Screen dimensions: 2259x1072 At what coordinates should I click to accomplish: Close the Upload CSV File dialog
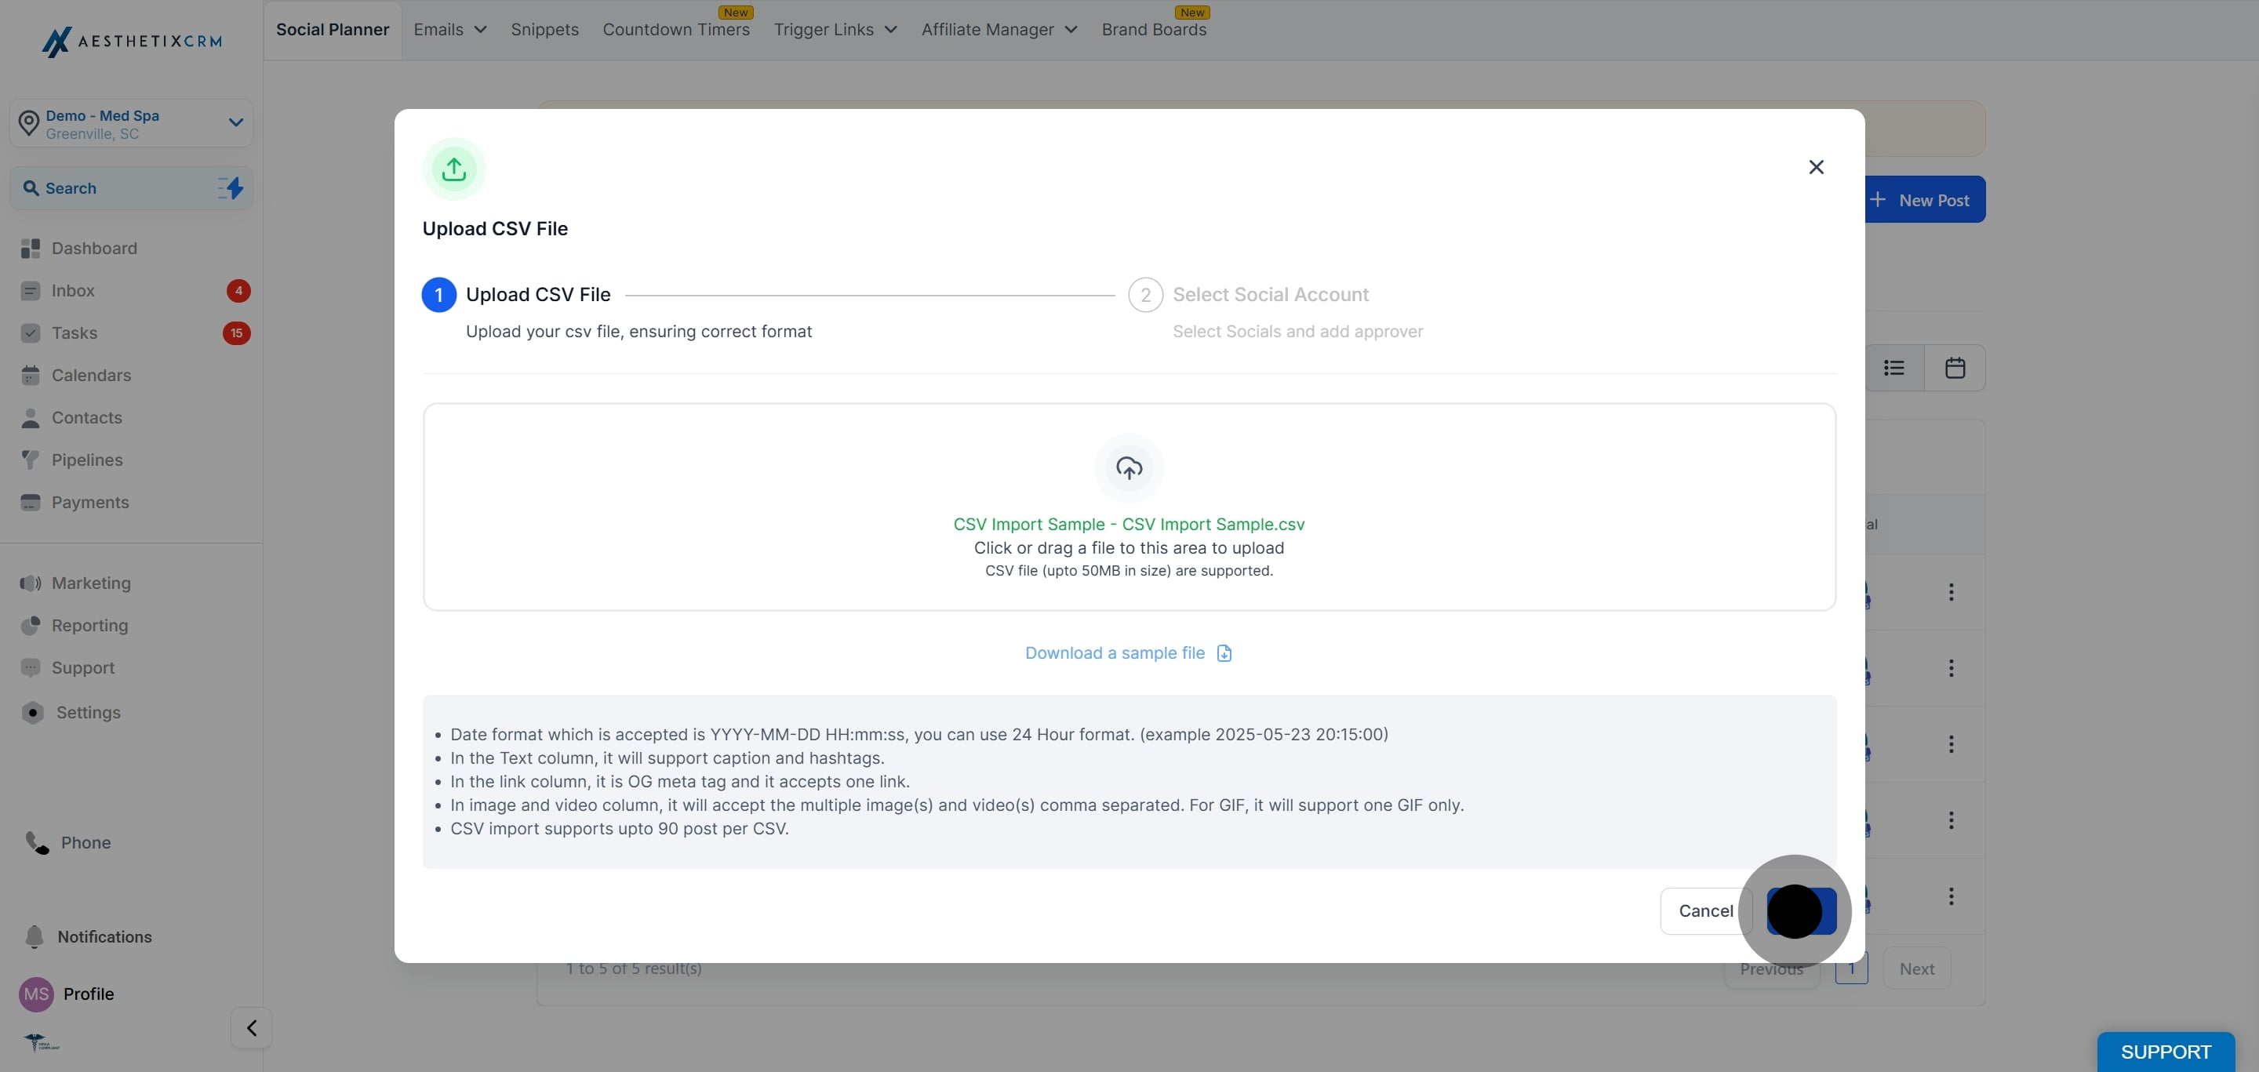click(x=1816, y=166)
